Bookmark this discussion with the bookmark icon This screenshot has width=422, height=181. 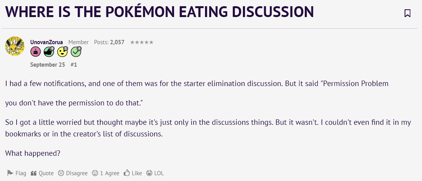click(407, 13)
